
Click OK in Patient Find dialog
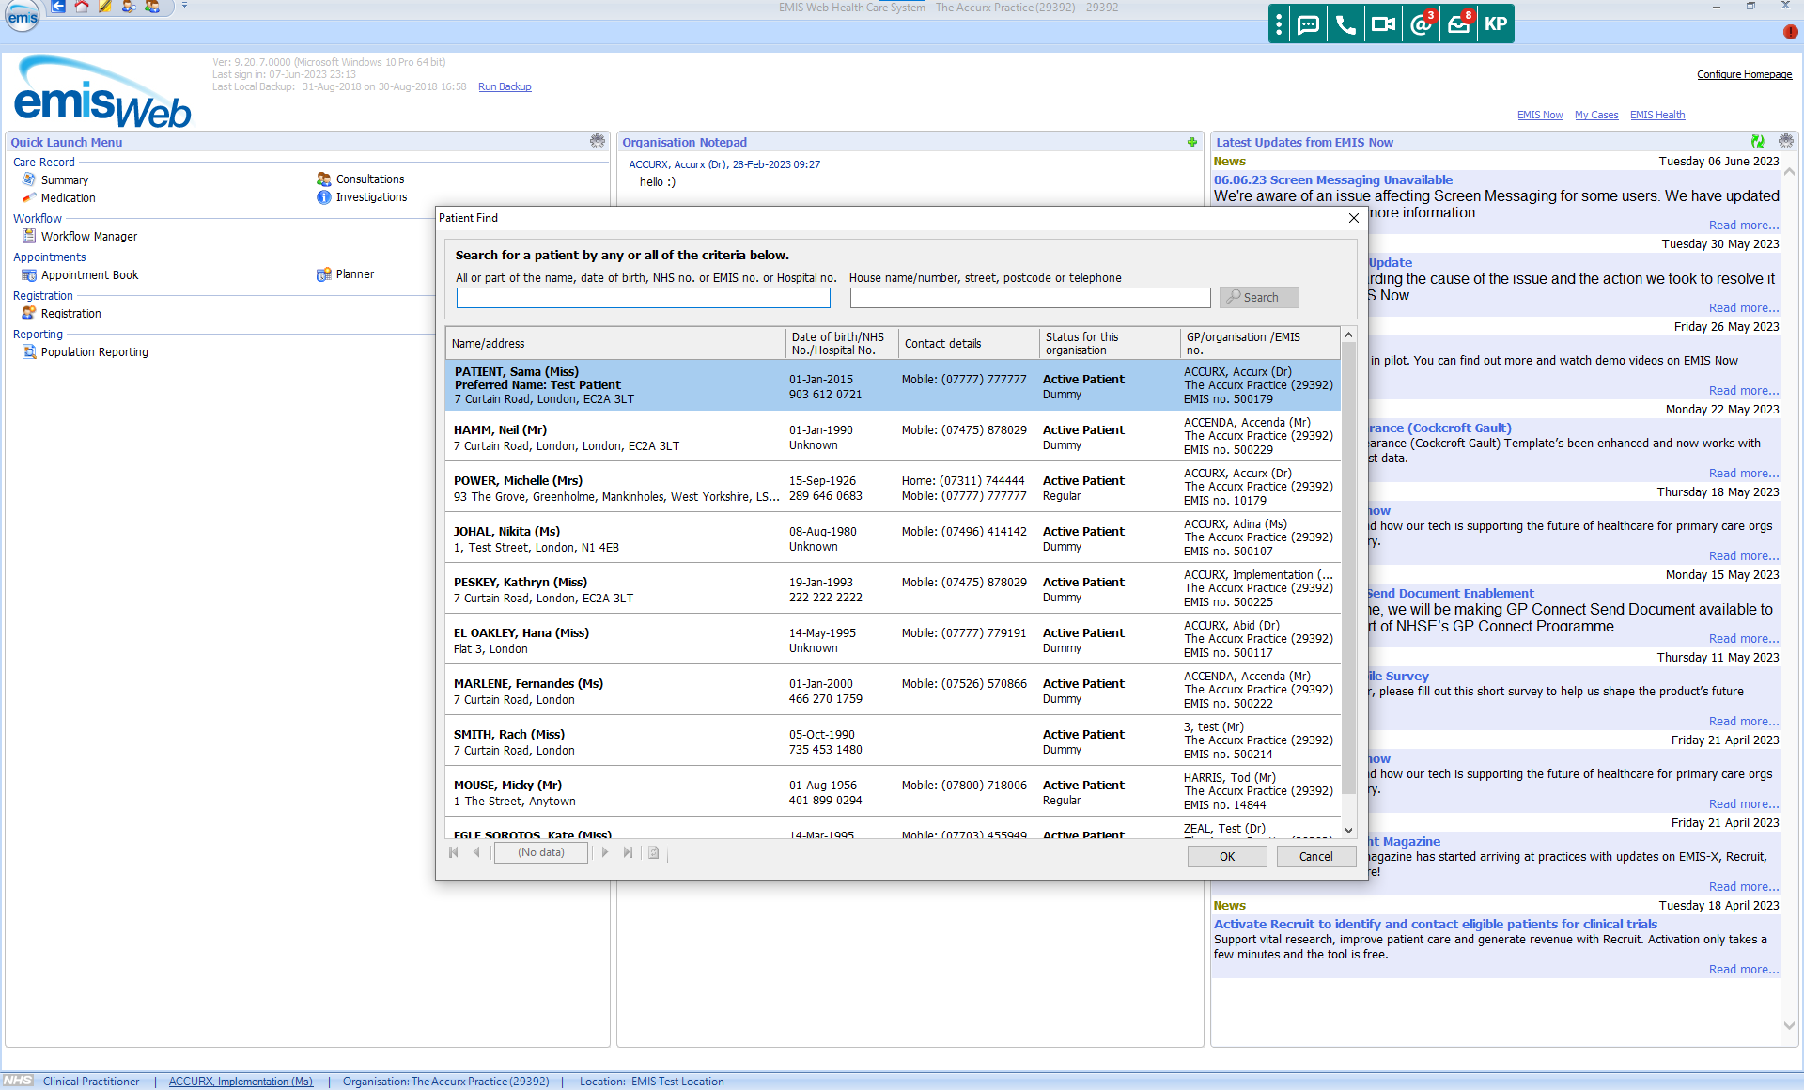[1227, 856]
